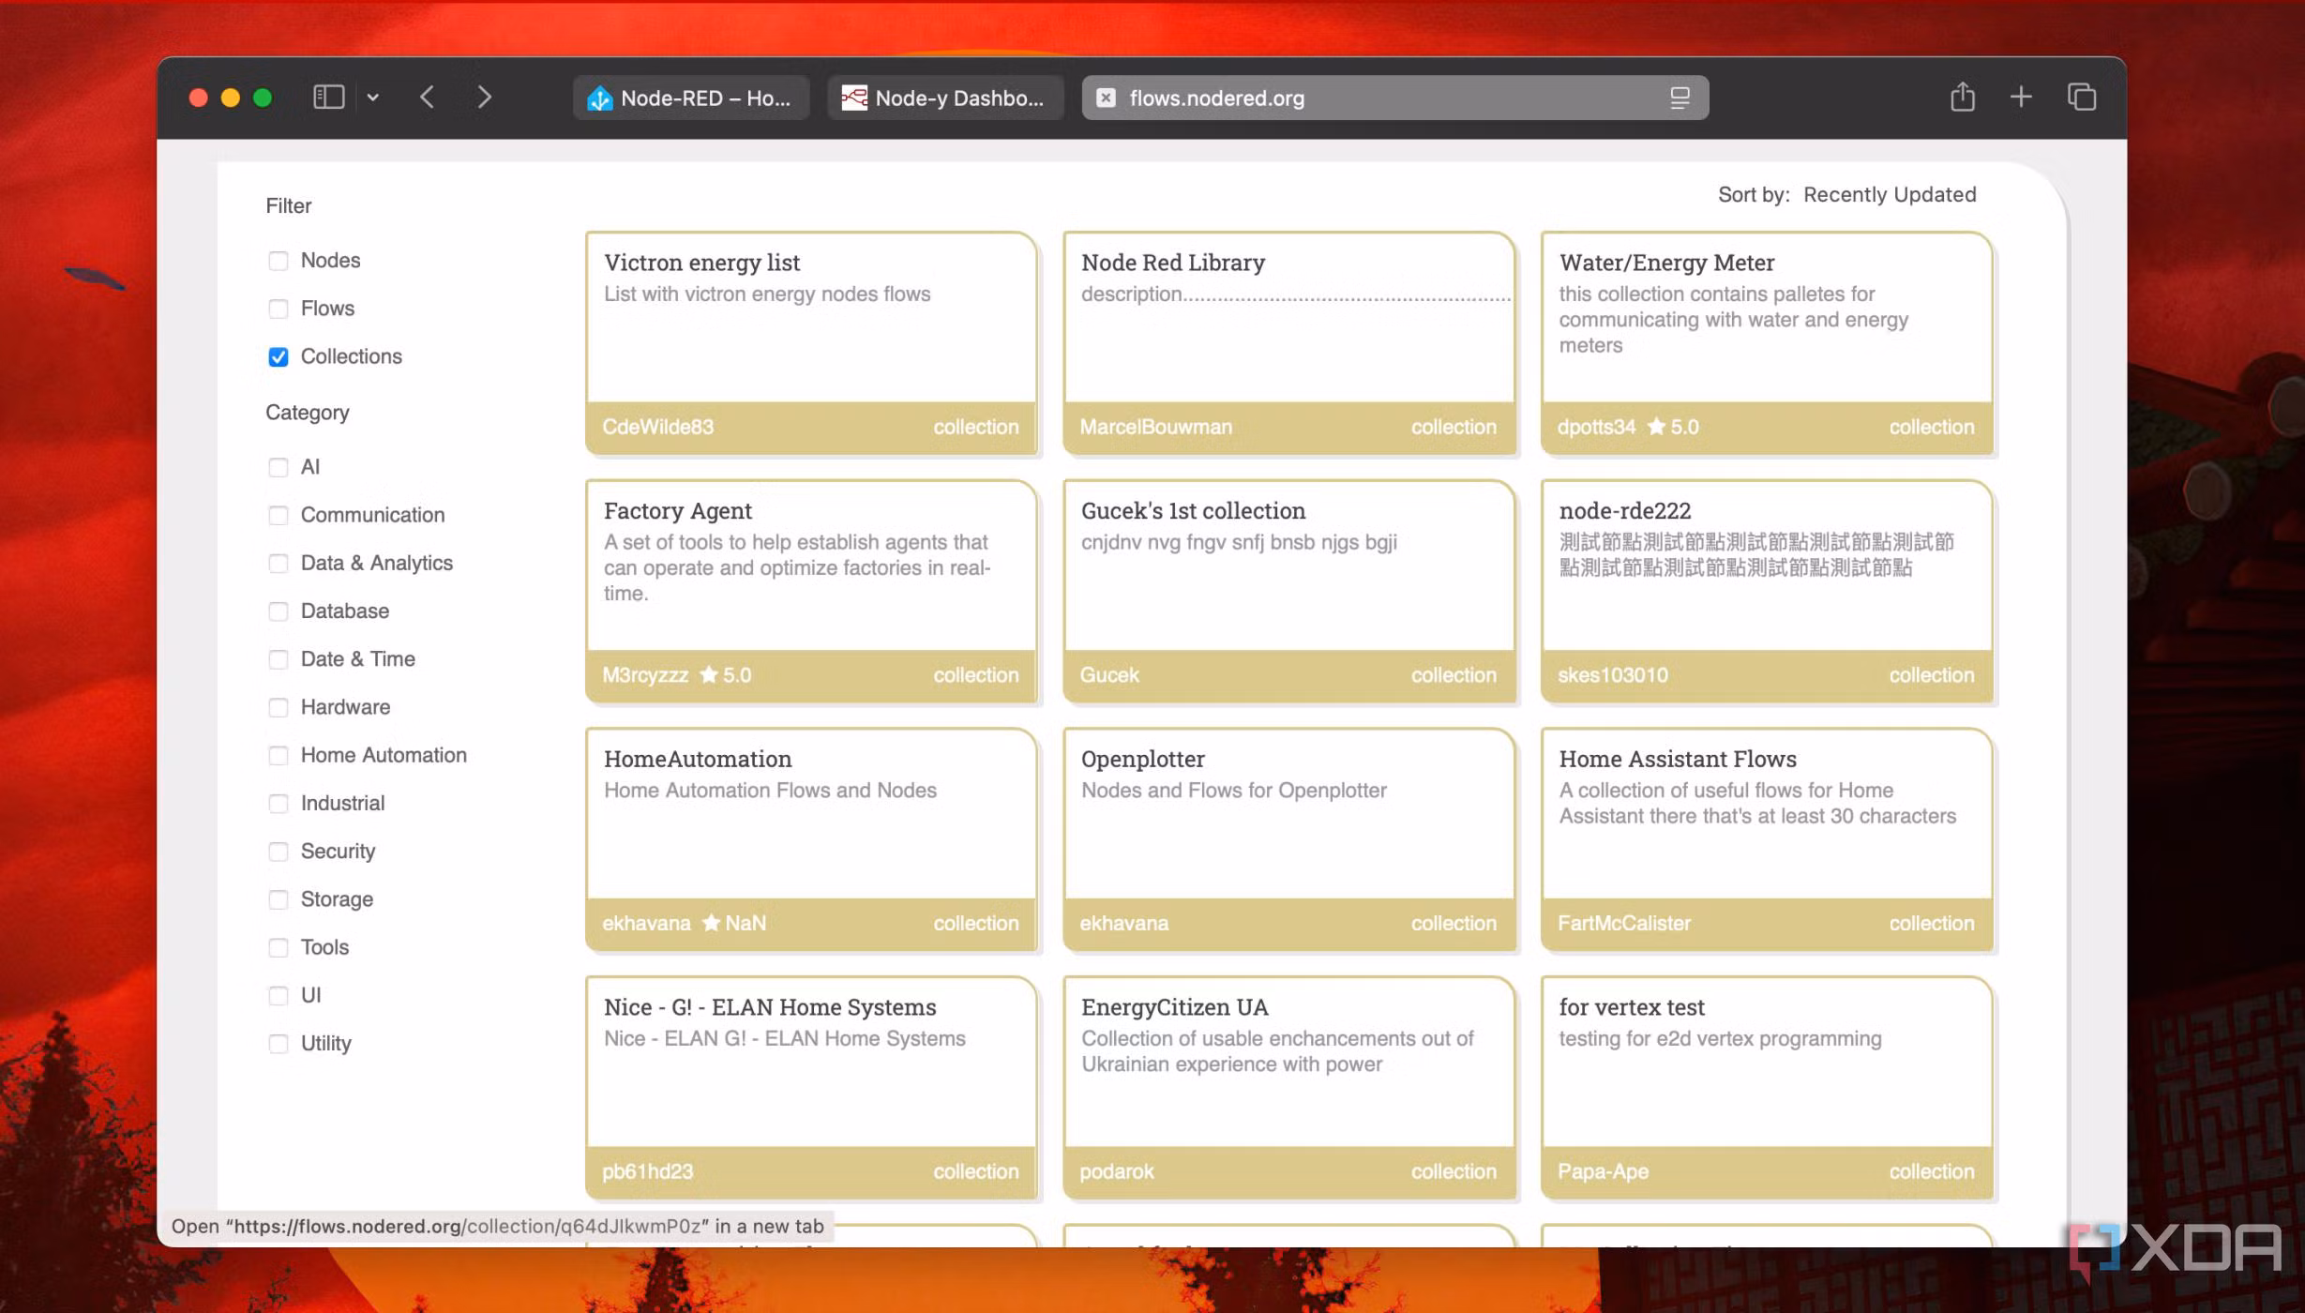Open the sidebar options dropdown arrow
Screen dimensions: 2305x1313
pyautogui.click(x=373, y=98)
